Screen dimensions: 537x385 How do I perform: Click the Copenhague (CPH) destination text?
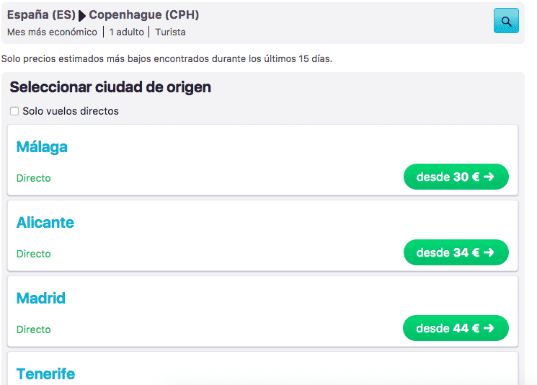tap(144, 14)
